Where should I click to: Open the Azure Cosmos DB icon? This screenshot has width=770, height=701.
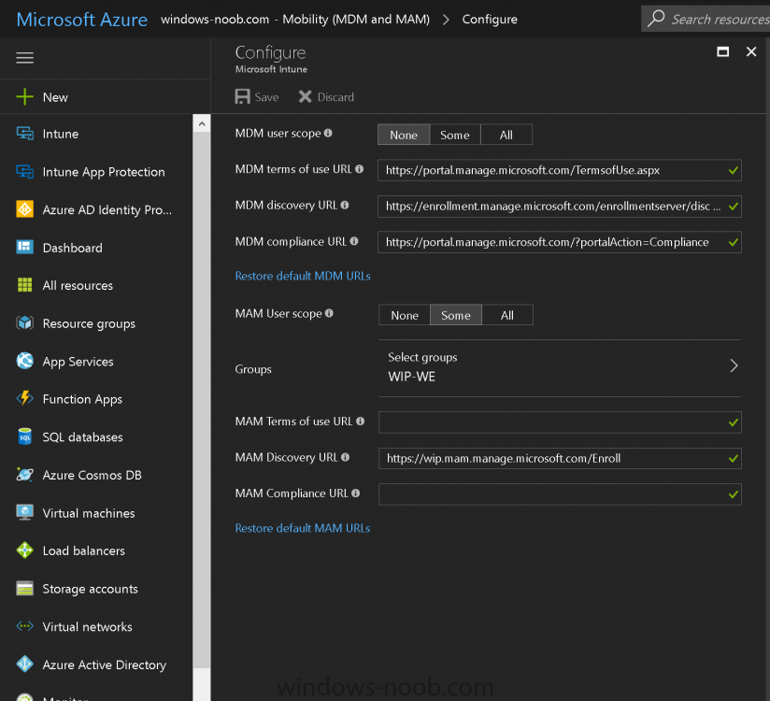coord(24,474)
